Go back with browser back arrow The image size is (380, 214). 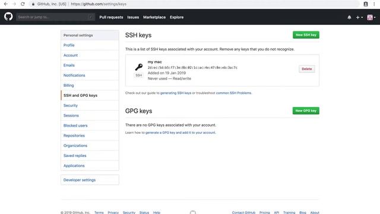tap(5, 4)
